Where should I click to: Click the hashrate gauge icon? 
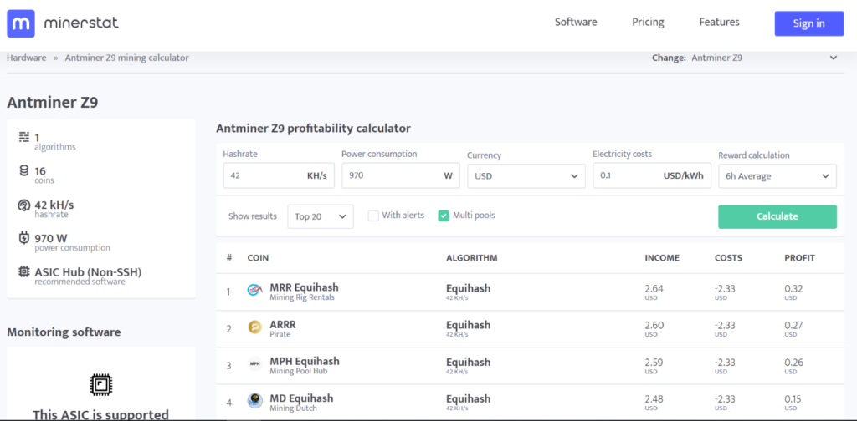[x=23, y=205]
